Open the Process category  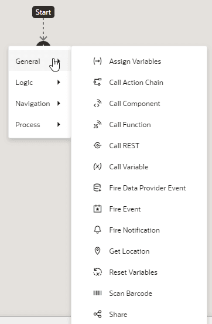pyautogui.click(x=40, y=125)
